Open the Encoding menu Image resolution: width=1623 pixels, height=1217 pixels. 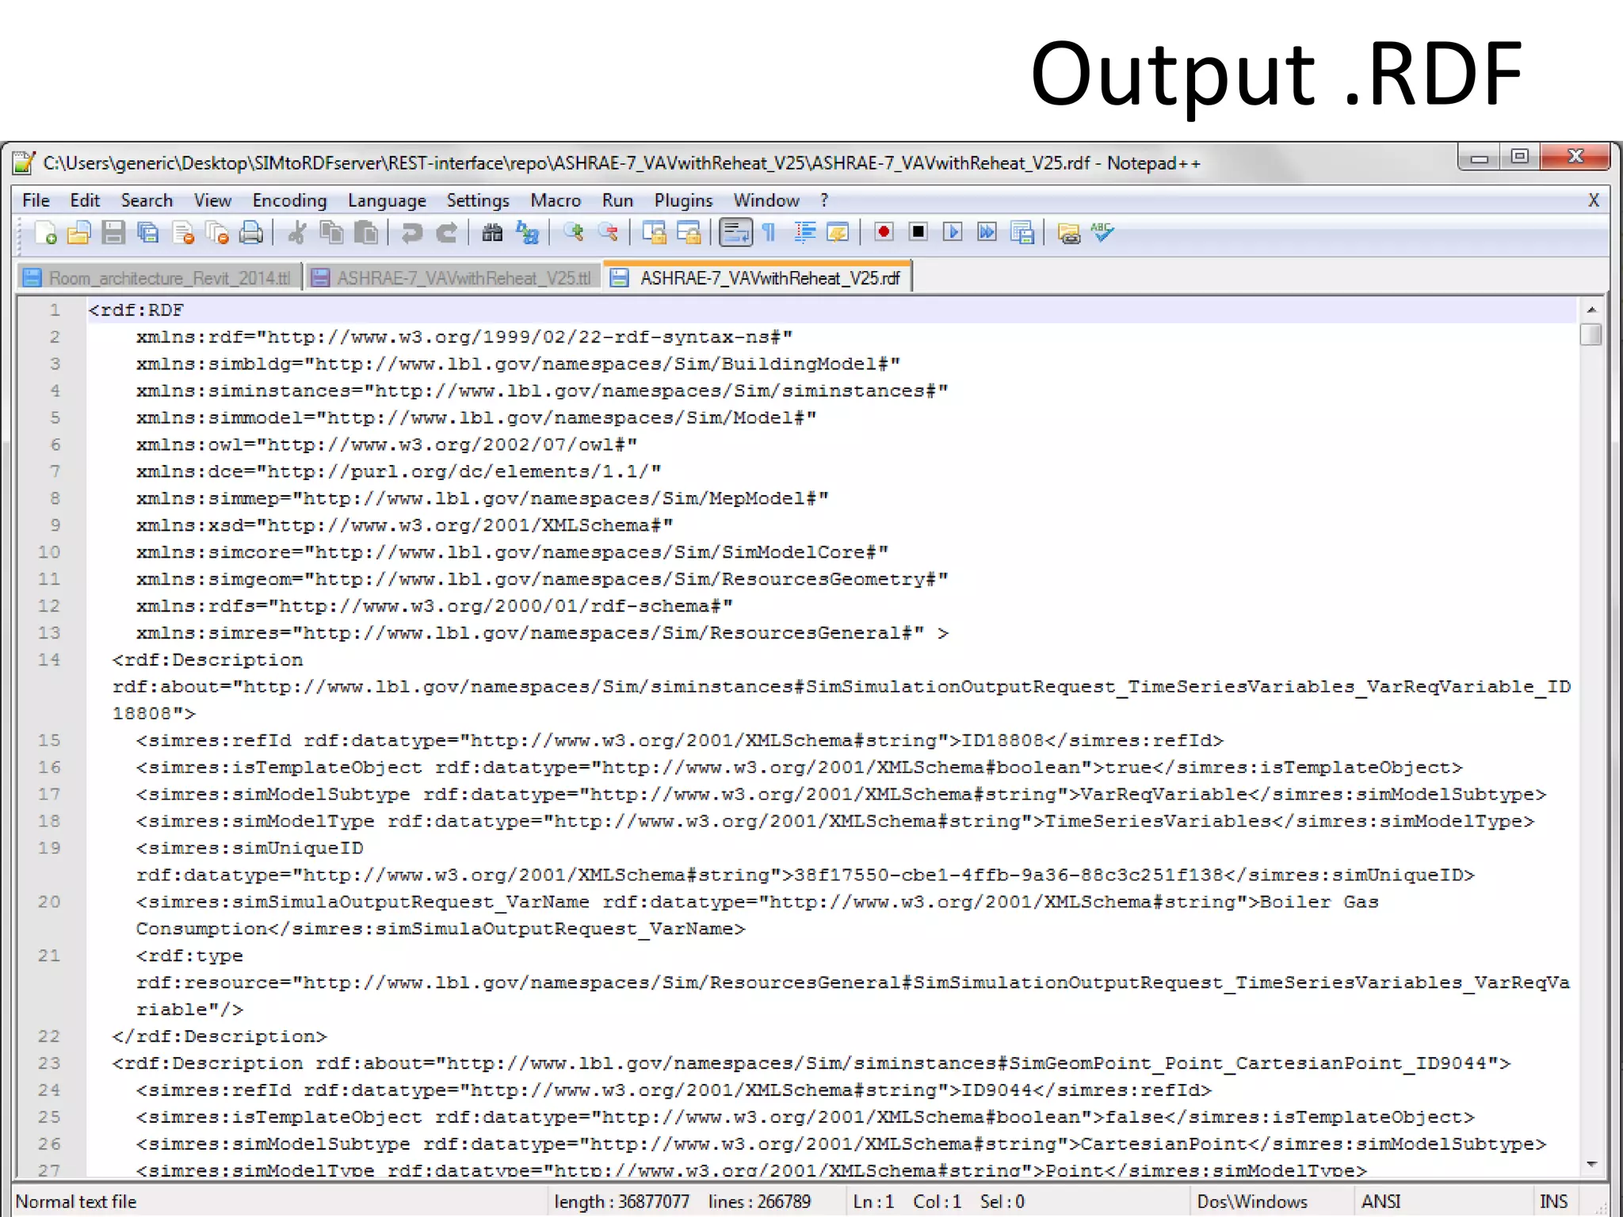(289, 200)
